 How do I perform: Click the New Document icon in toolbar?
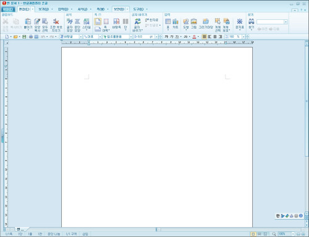point(7,36)
